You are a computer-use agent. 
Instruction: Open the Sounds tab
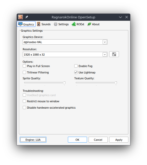tap(44, 24)
